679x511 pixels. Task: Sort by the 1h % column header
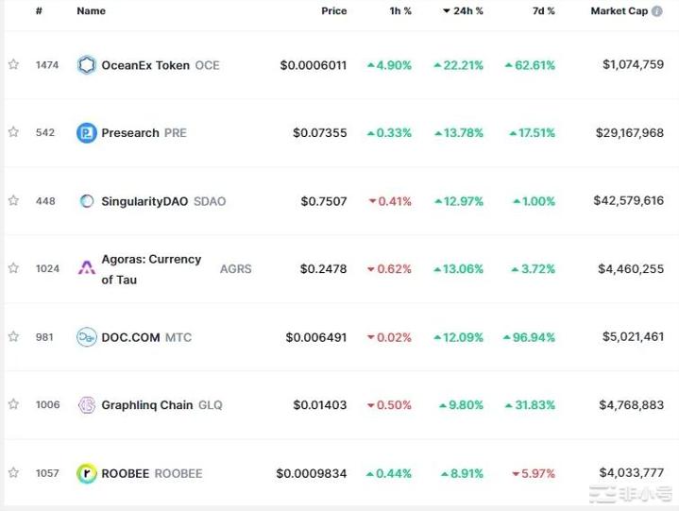(x=401, y=11)
